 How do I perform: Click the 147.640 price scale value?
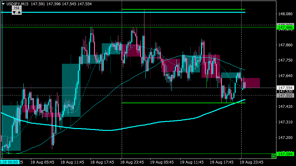(x=285, y=76)
